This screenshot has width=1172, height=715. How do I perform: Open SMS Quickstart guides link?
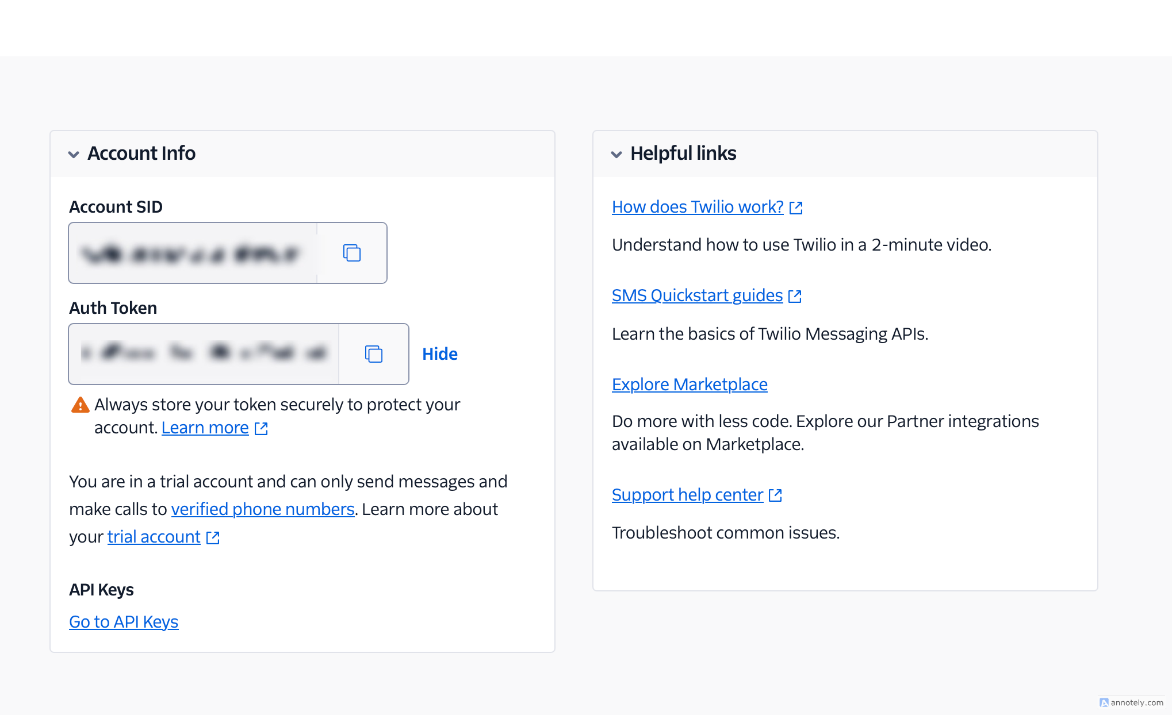click(697, 295)
